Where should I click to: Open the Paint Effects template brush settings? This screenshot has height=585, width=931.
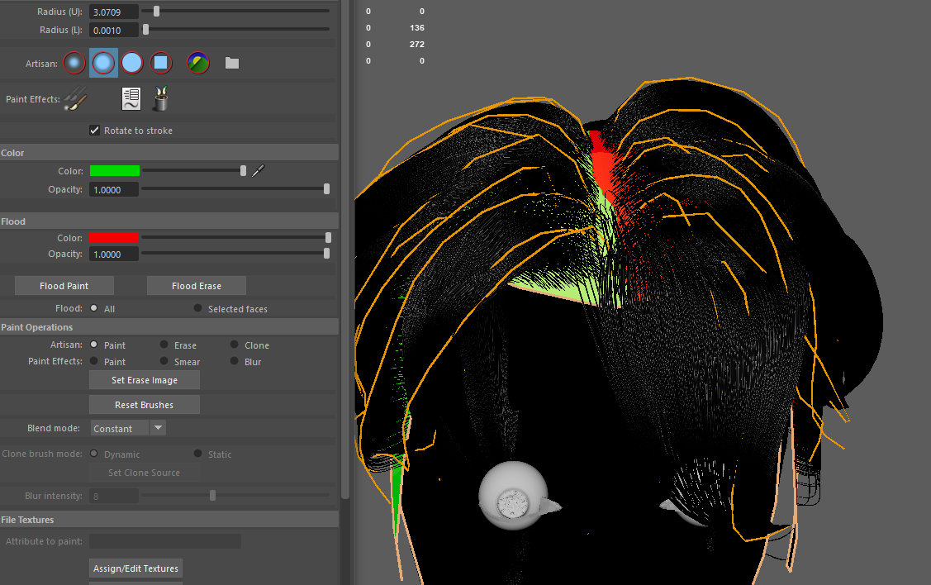tap(131, 99)
